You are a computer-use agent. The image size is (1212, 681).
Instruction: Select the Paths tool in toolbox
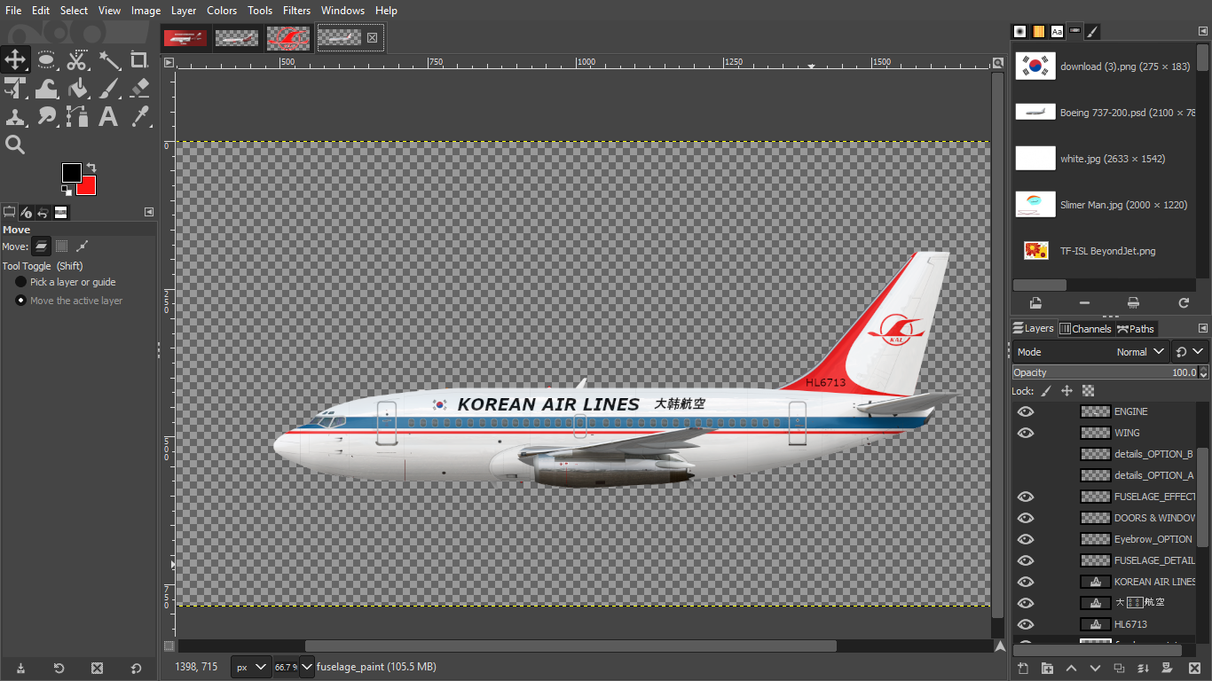(77, 116)
